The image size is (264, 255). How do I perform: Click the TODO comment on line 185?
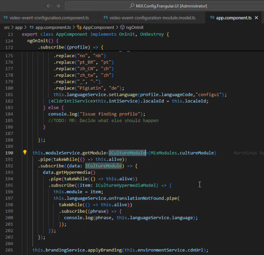click(x=101, y=120)
